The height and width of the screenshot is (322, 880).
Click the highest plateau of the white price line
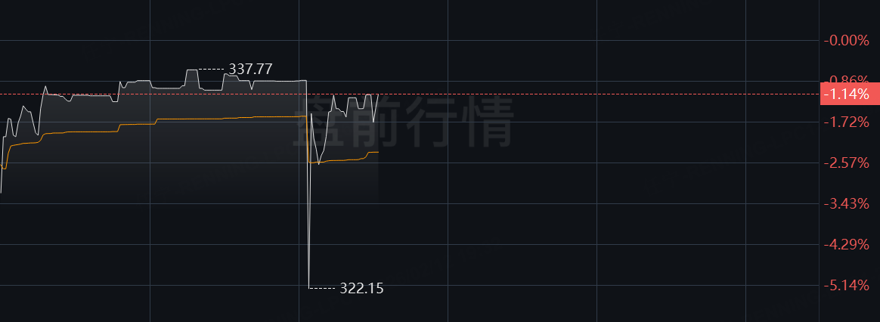pos(192,70)
